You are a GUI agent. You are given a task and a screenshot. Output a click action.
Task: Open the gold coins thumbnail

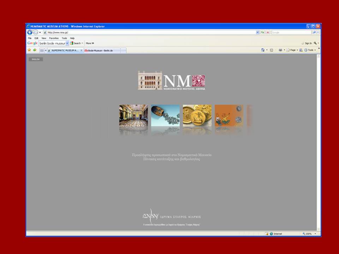[197, 116]
